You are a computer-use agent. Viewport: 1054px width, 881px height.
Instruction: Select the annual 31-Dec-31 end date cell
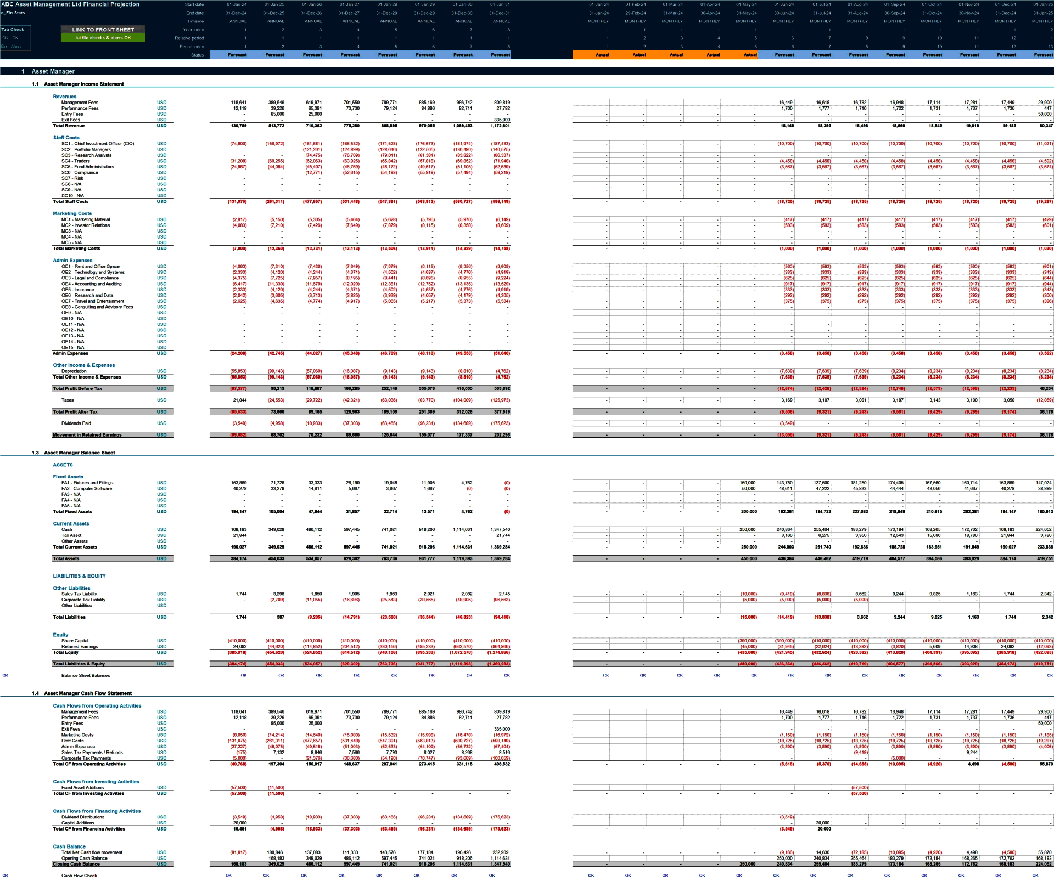[x=500, y=13]
